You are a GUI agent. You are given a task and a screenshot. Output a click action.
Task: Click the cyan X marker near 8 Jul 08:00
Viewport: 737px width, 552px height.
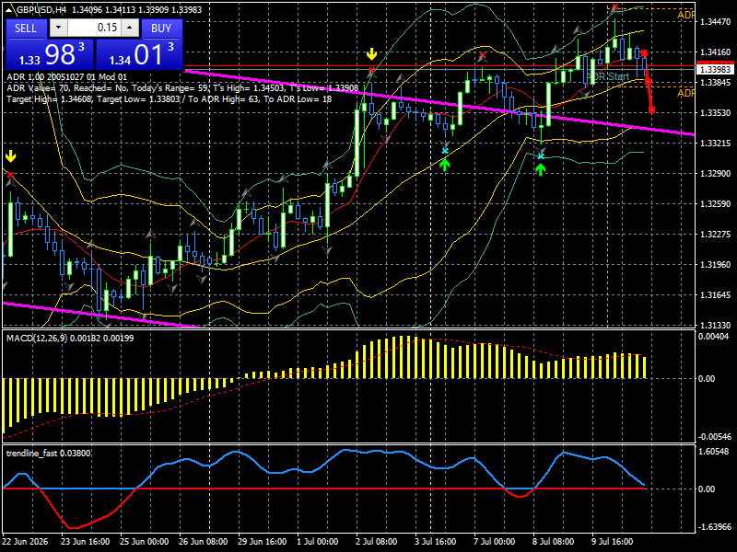[x=541, y=155]
